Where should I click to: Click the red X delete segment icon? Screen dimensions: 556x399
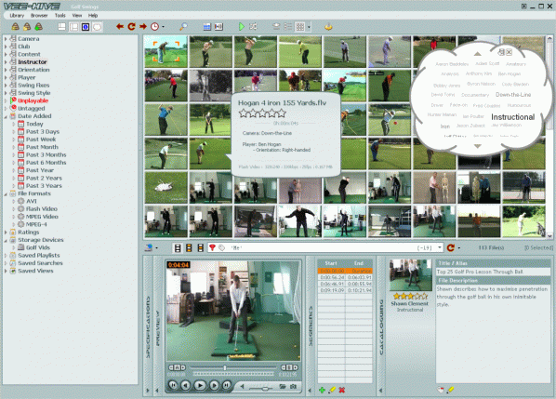[342, 390]
